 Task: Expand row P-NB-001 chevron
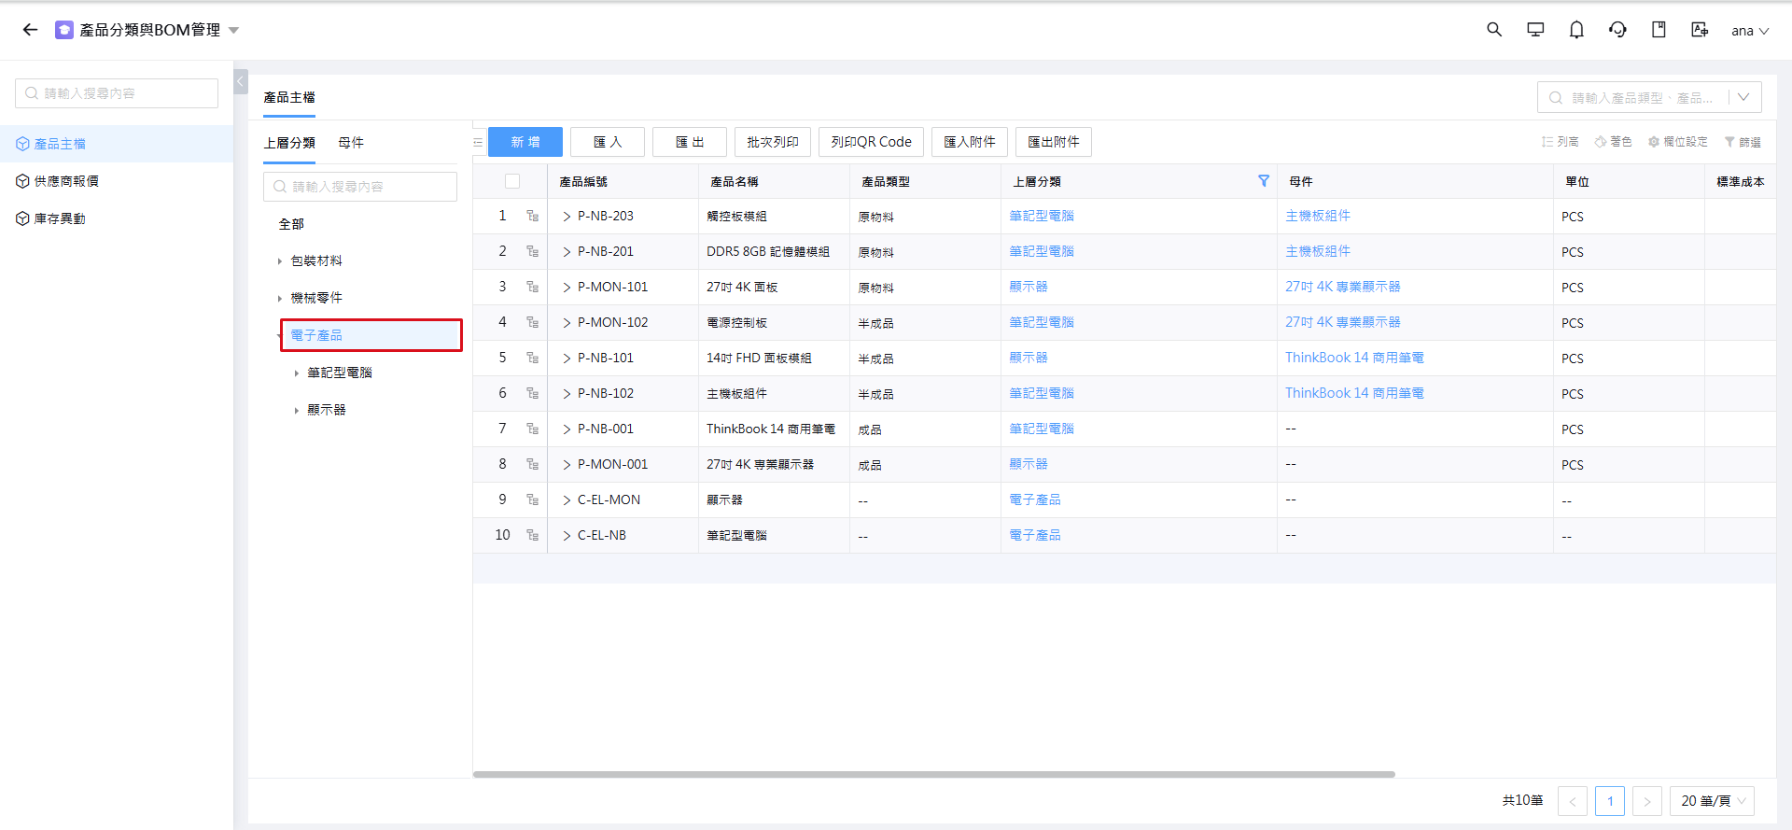click(567, 429)
